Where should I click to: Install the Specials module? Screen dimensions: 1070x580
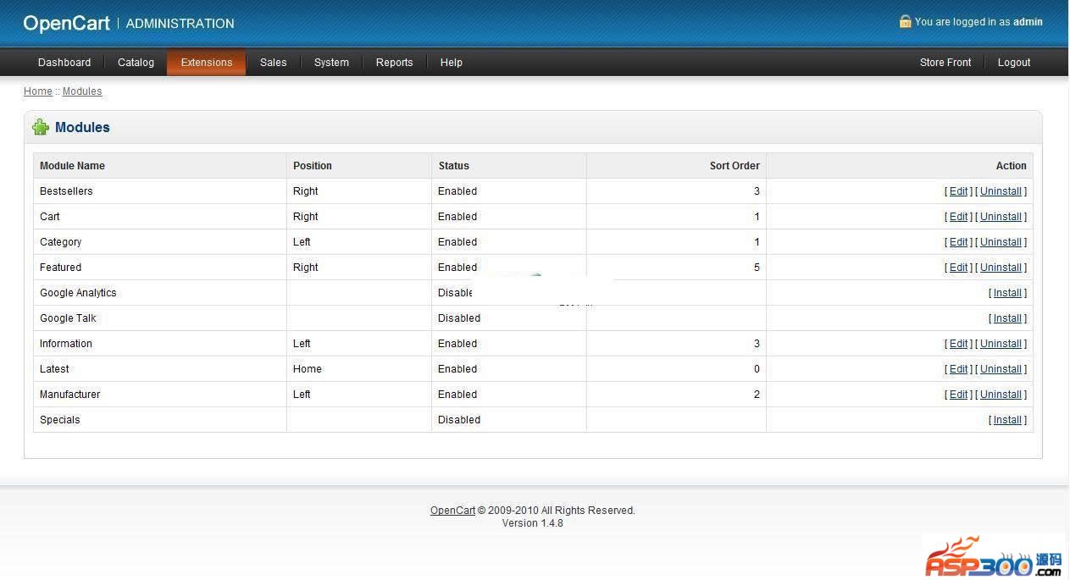pos(1007,420)
